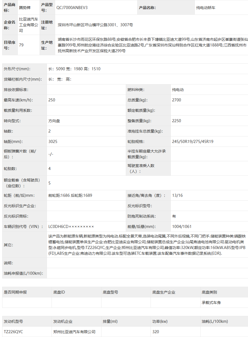This screenshot has height=337, width=248.
Task: Click the 整备质量(kg) label
Action: click(139, 121)
